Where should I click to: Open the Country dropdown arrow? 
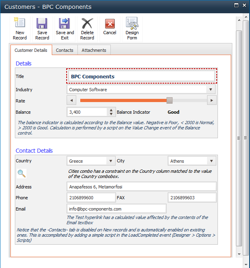pos(111,161)
